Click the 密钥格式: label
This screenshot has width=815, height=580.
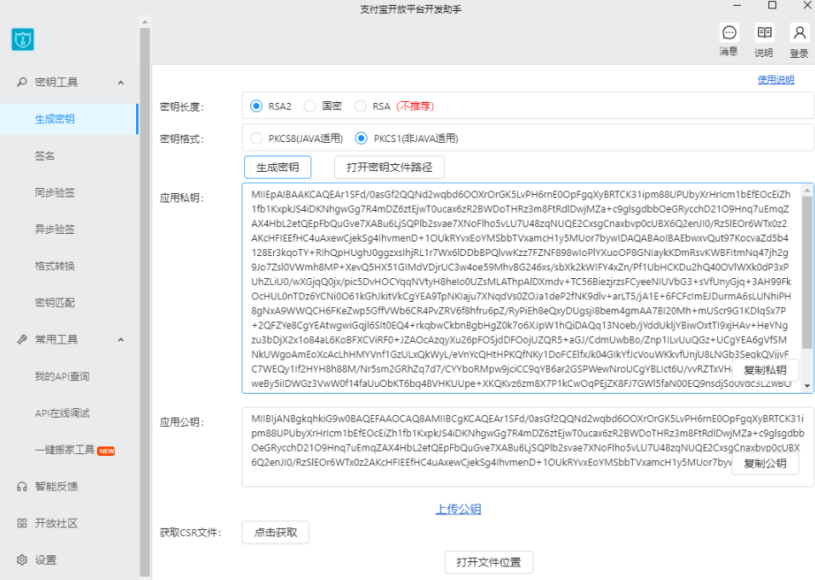(182, 139)
